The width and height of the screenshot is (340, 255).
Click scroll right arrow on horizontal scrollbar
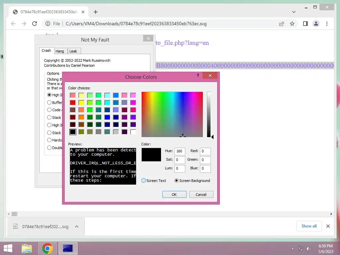click(x=331, y=214)
